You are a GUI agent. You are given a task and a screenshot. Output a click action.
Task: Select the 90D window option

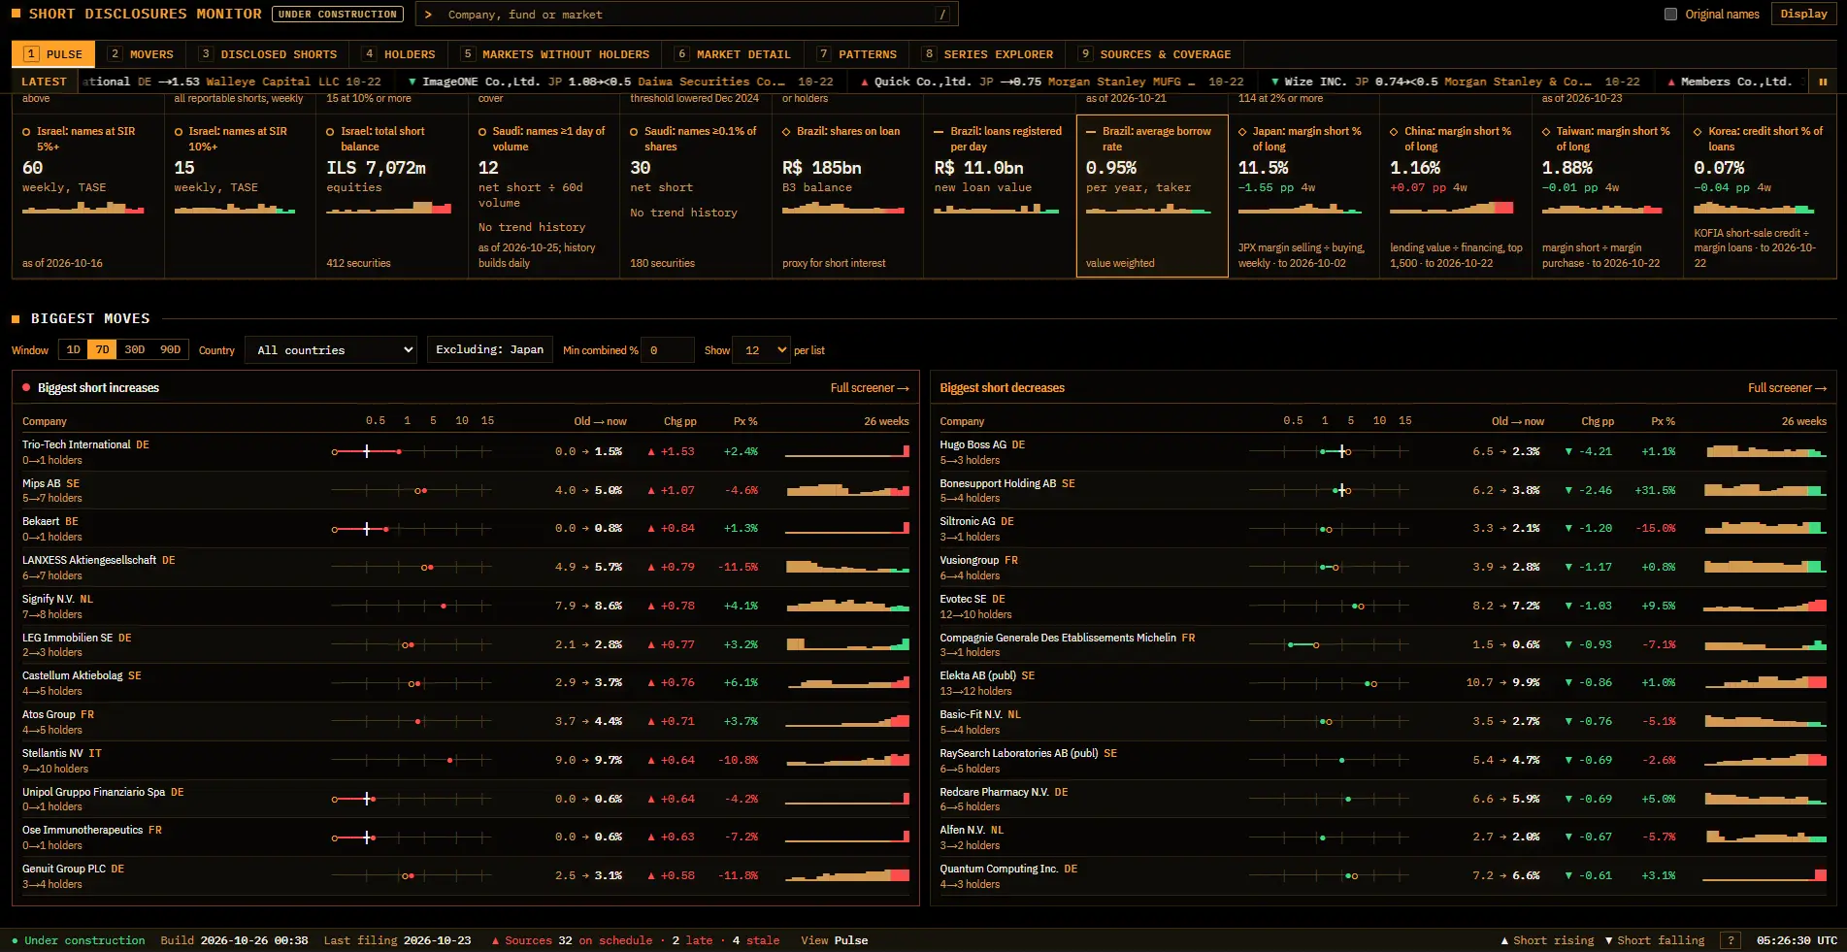pos(170,349)
